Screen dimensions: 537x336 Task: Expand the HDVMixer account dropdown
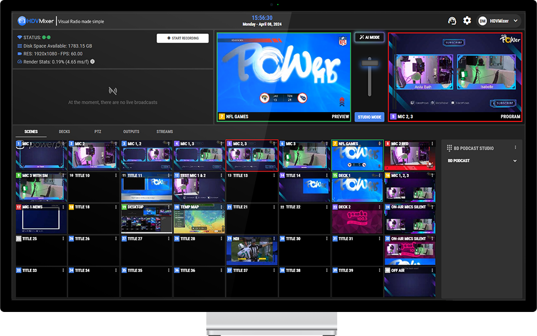tap(515, 21)
